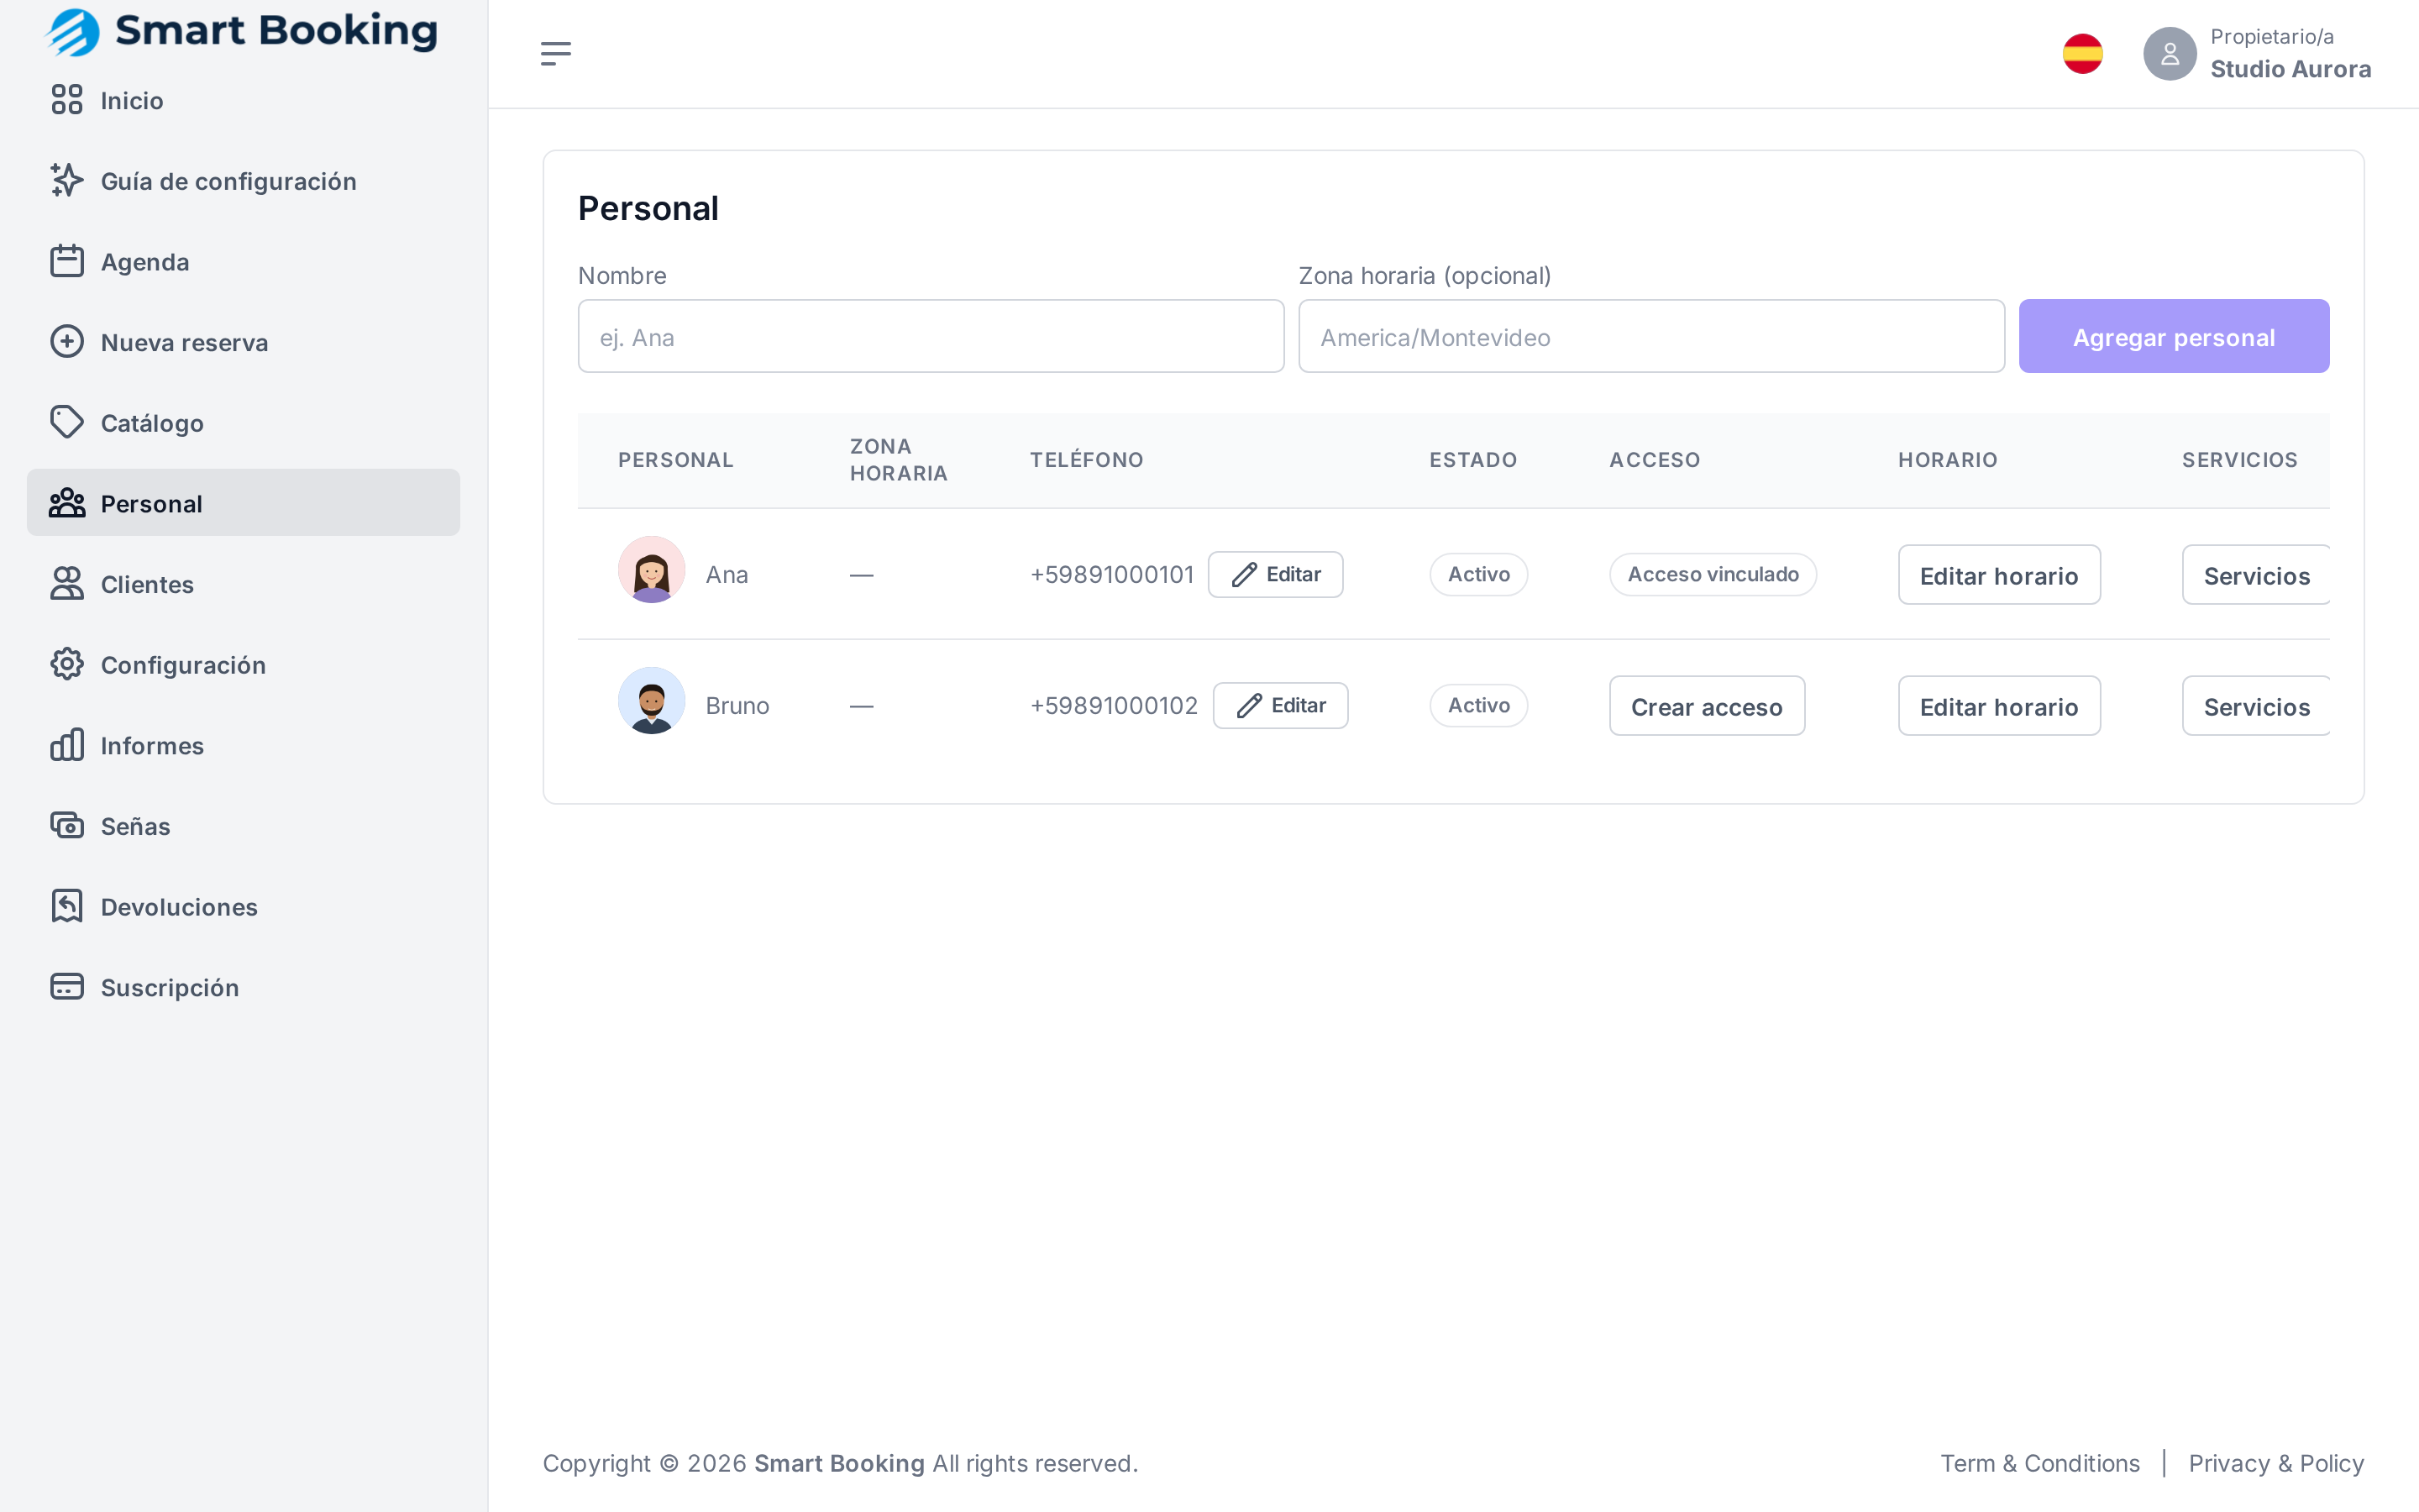
Task: Open Catálogo tag icon
Action: (67, 422)
